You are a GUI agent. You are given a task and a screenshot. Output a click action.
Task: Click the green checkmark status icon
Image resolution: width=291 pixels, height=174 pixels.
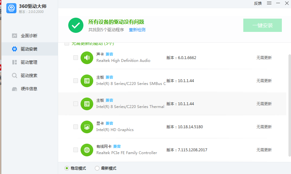pos(76,25)
